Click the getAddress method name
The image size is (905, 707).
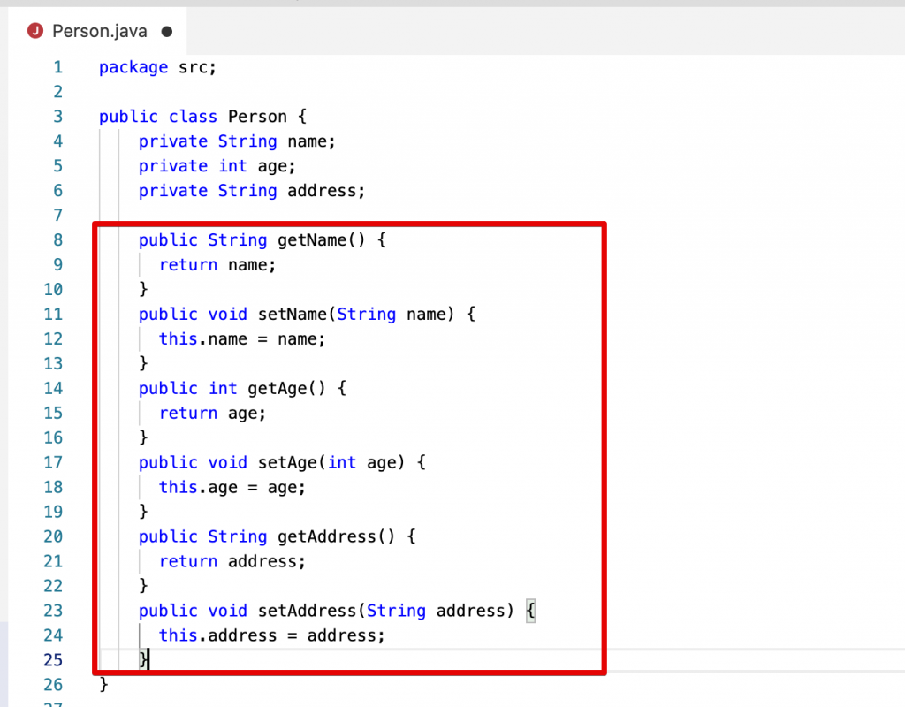pos(325,536)
